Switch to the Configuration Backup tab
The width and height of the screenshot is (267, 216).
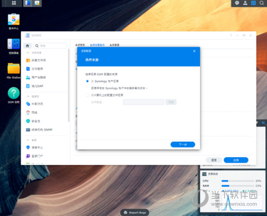point(97,45)
